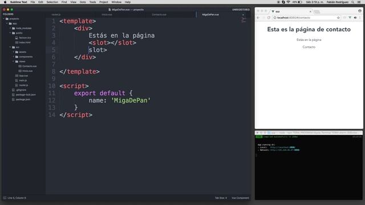Screen dimensions: 365x205
Task: Switch to the Inicio.vue editor tab
Action: (107, 15)
